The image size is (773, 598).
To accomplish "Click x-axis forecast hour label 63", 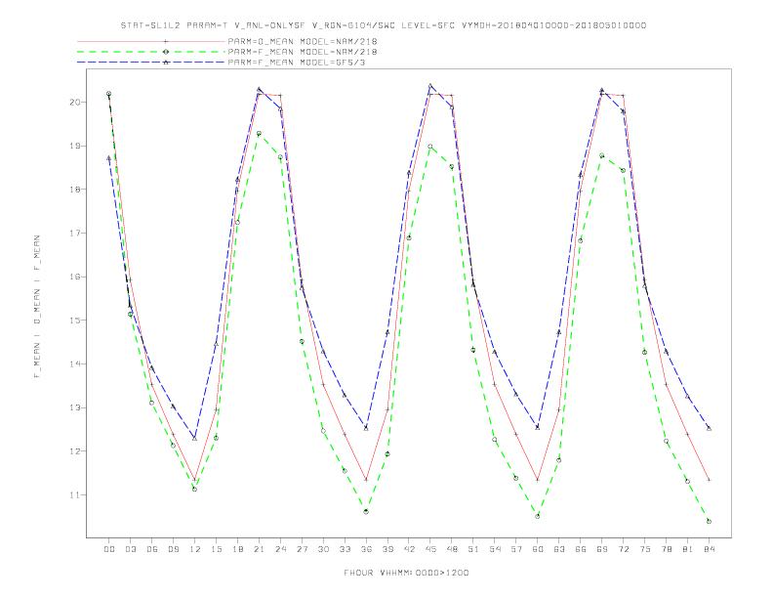I will point(559,549).
